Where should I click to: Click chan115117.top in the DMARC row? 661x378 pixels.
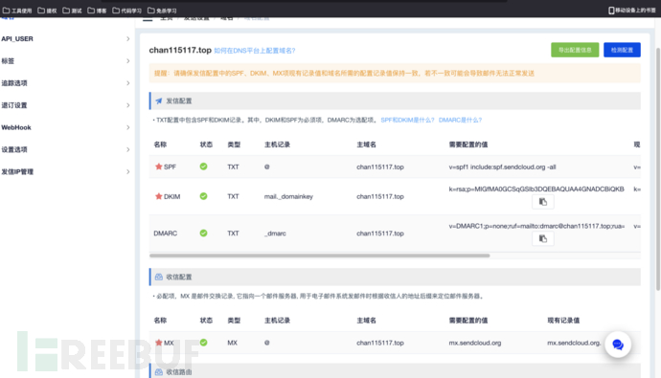[x=379, y=233]
